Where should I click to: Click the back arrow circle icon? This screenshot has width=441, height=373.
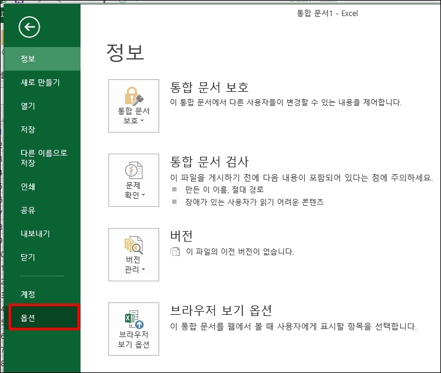click(29, 27)
